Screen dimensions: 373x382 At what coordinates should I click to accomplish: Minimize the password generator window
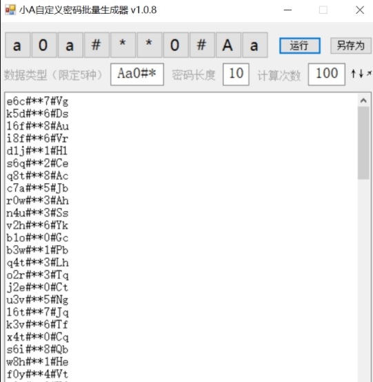(x=288, y=10)
